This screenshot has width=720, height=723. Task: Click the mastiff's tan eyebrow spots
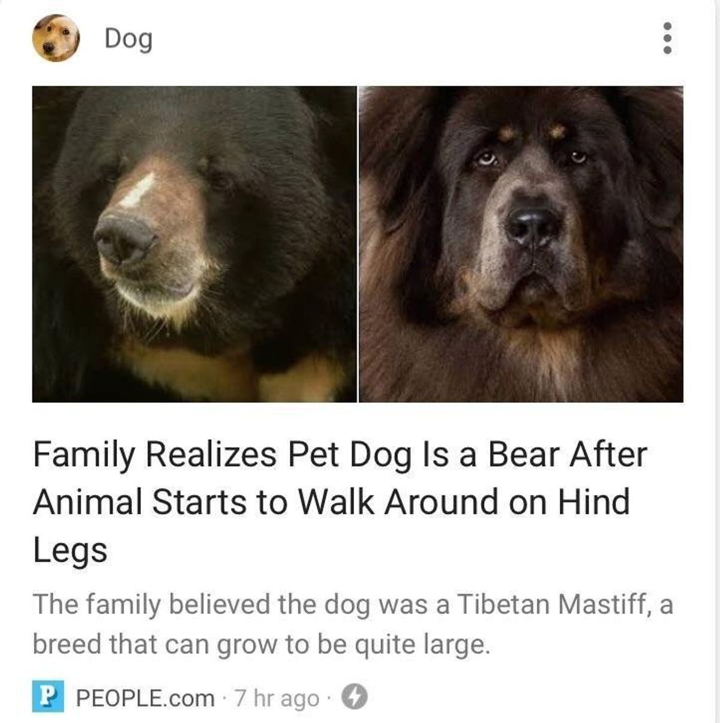coord(532,132)
